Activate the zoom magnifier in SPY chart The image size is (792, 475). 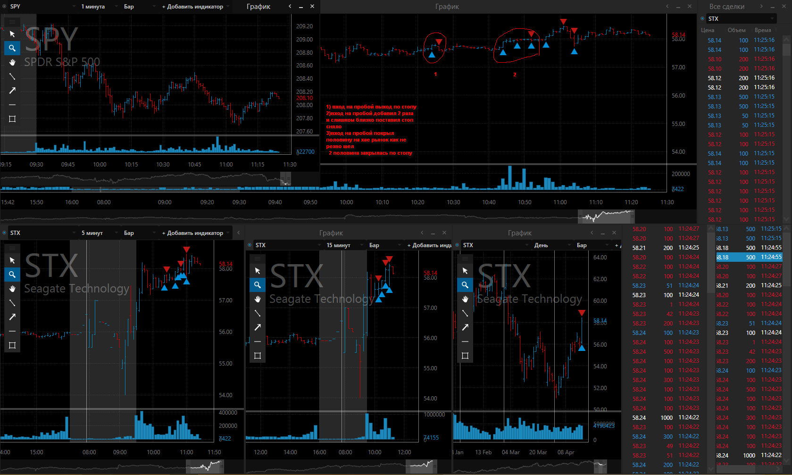[12, 48]
